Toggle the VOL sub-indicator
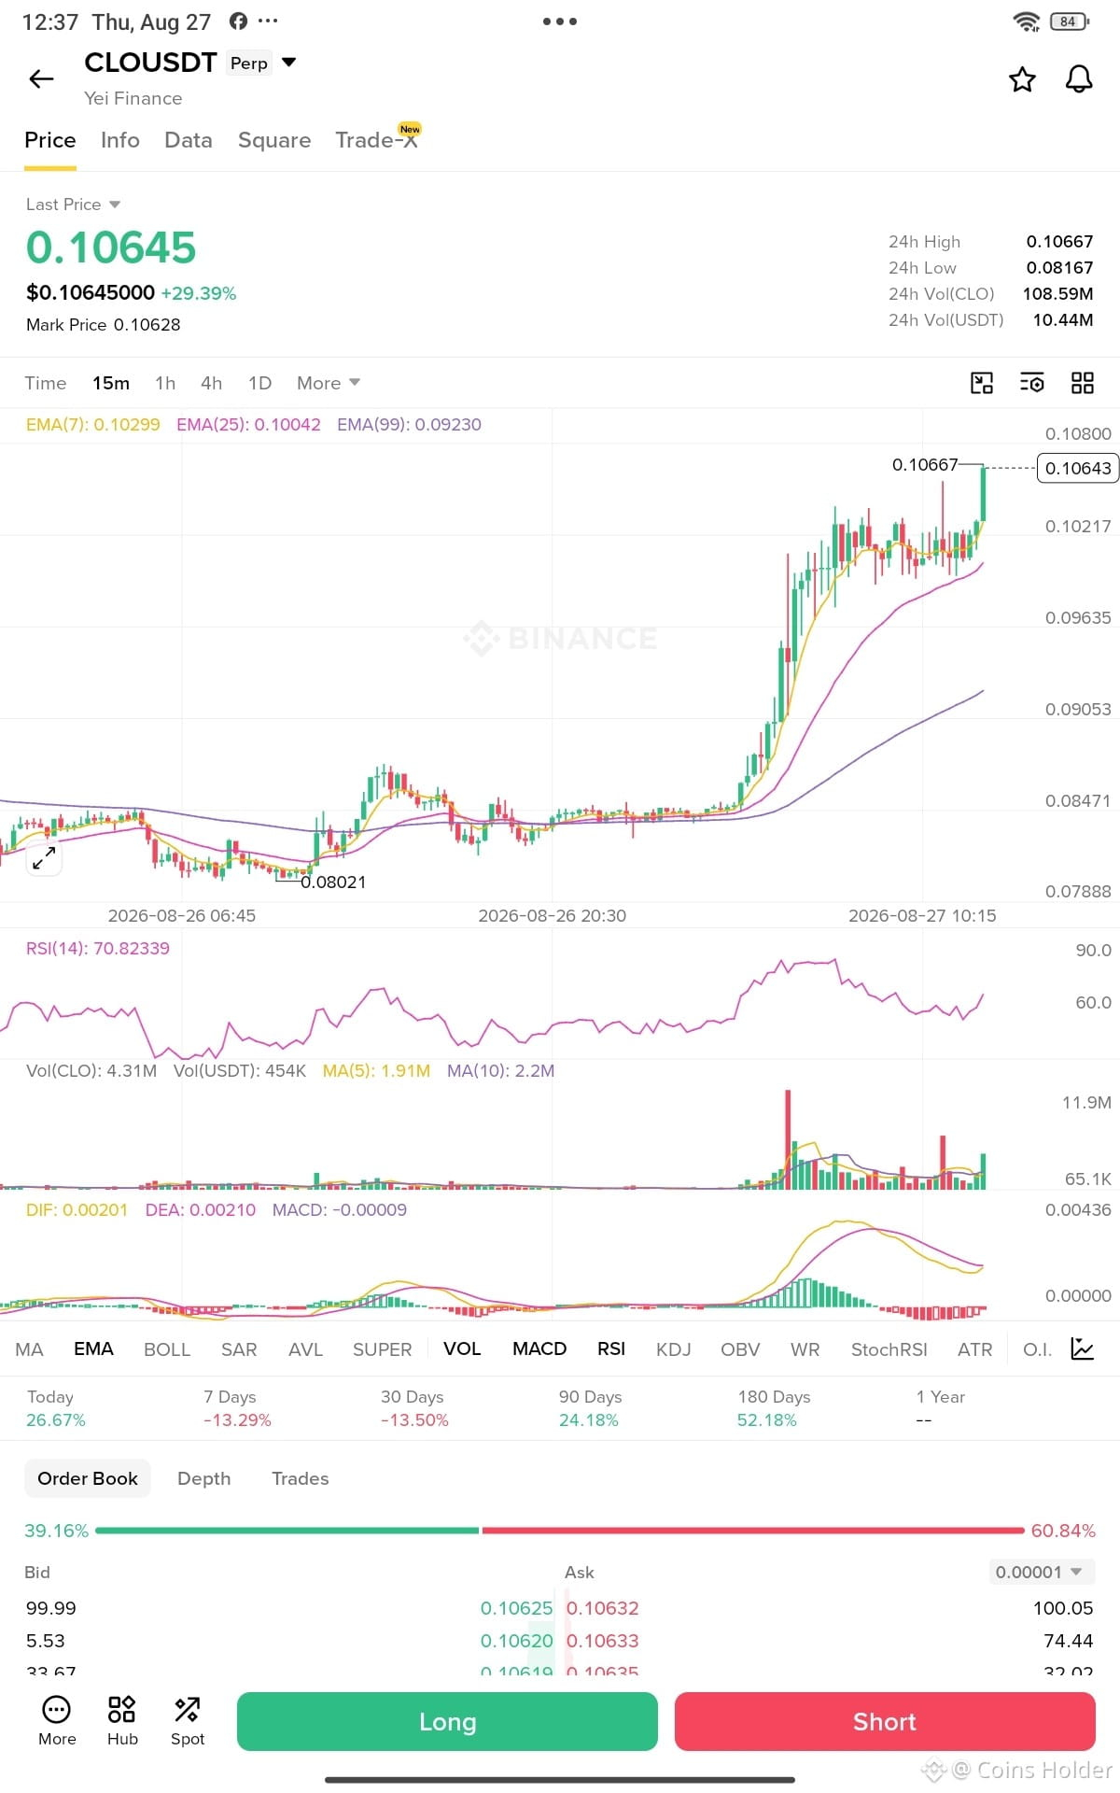The width and height of the screenshot is (1120, 1793). click(x=462, y=1349)
